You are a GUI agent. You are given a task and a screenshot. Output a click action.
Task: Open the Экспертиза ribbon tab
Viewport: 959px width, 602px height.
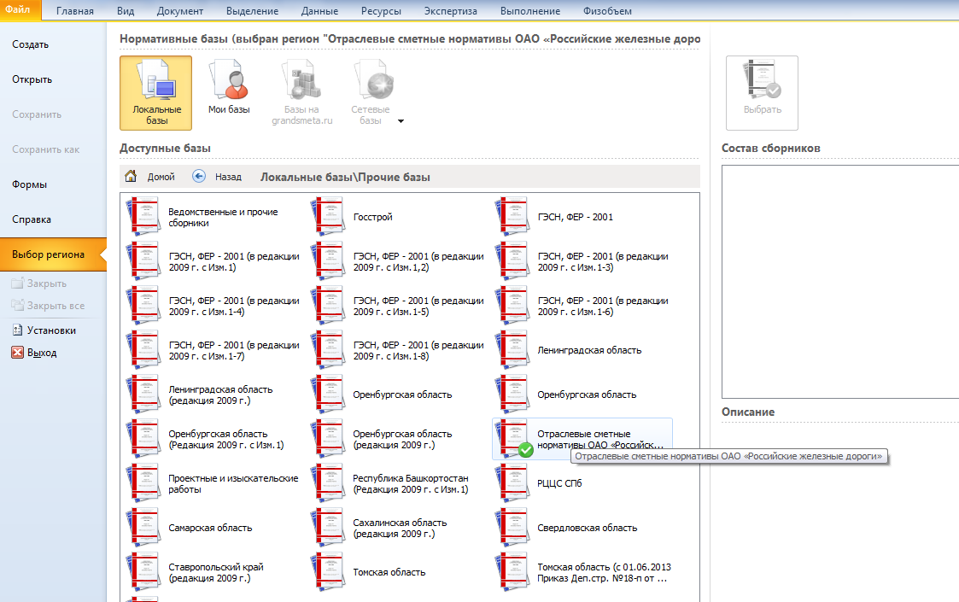coord(450,11)
